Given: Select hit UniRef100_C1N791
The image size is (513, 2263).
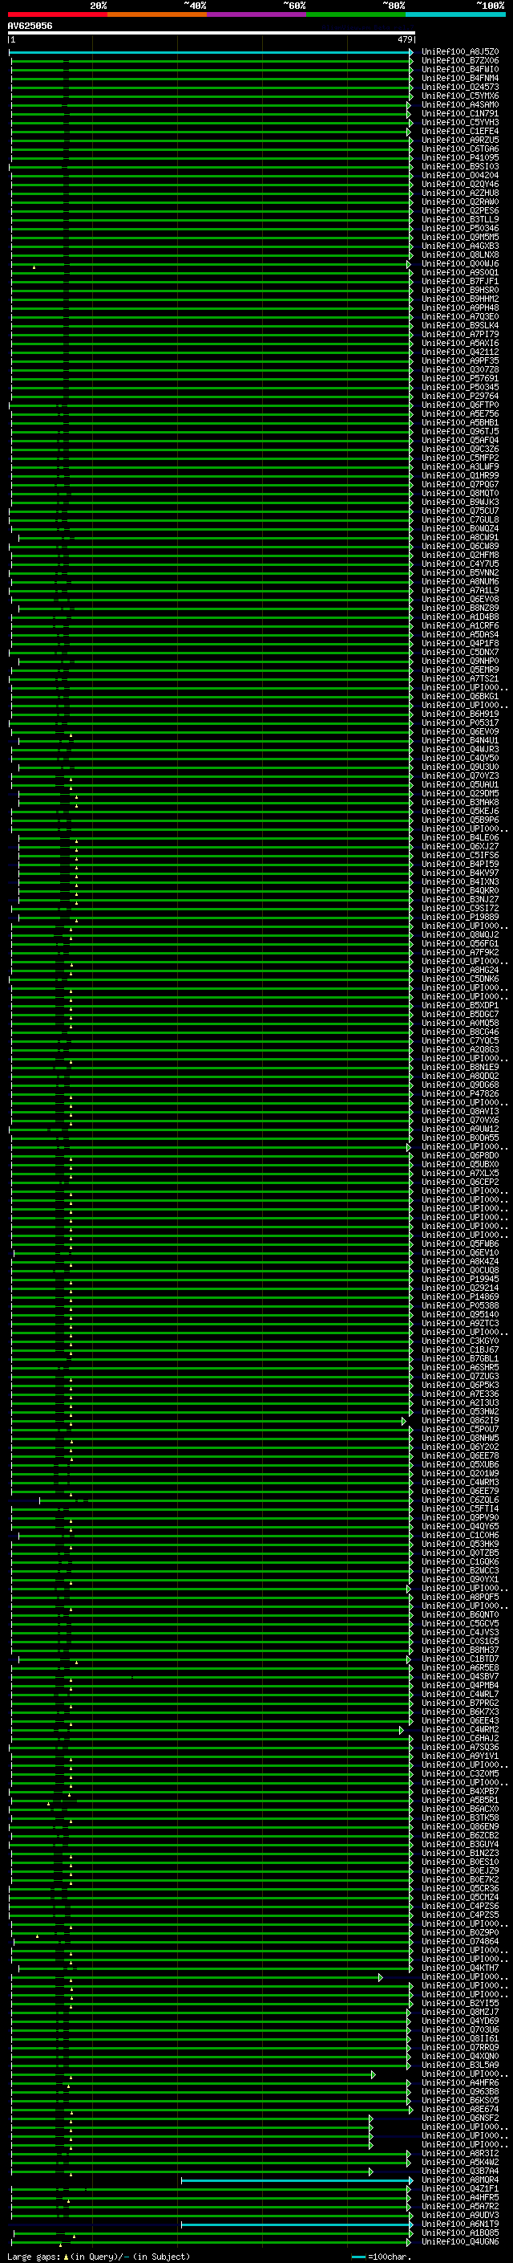Looking at the screenshot, I should [460, 113].
